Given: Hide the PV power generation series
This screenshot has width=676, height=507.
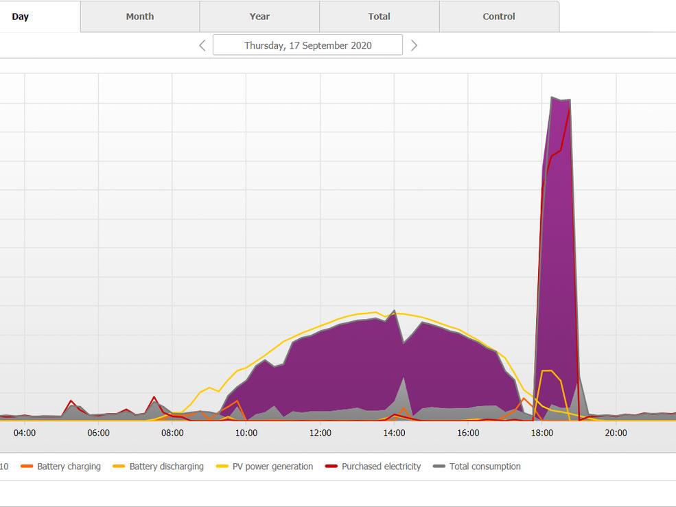Looking at the screenshot, I should tap(272, 467).
